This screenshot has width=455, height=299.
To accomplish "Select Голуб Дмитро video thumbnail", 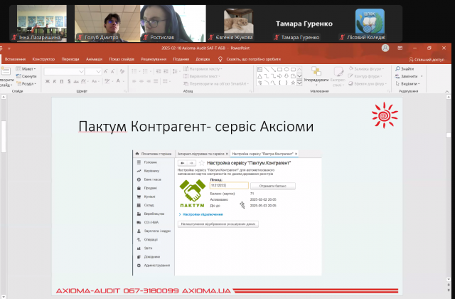I will pyautogui.click(x=107, y=23).
